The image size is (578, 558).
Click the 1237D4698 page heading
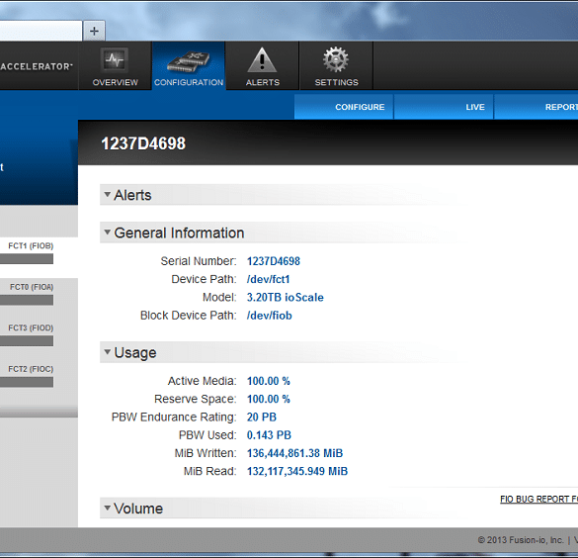coord(143,143)
